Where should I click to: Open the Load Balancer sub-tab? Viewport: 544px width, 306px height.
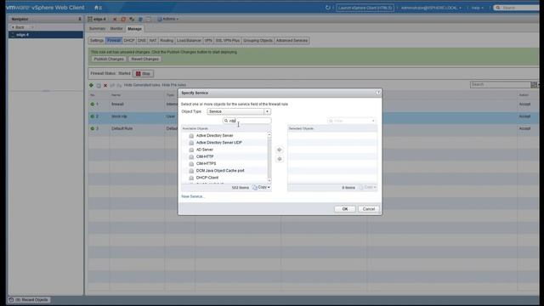coord(189,41)
